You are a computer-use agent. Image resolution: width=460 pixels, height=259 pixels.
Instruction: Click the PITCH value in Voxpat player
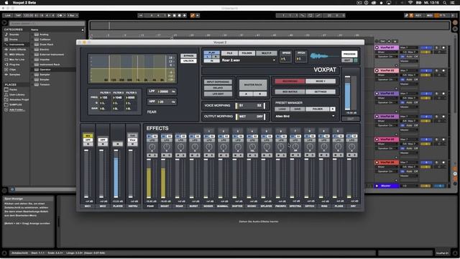click(x=301, y=59)
